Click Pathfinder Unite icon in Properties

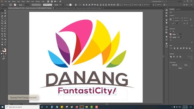171,57
